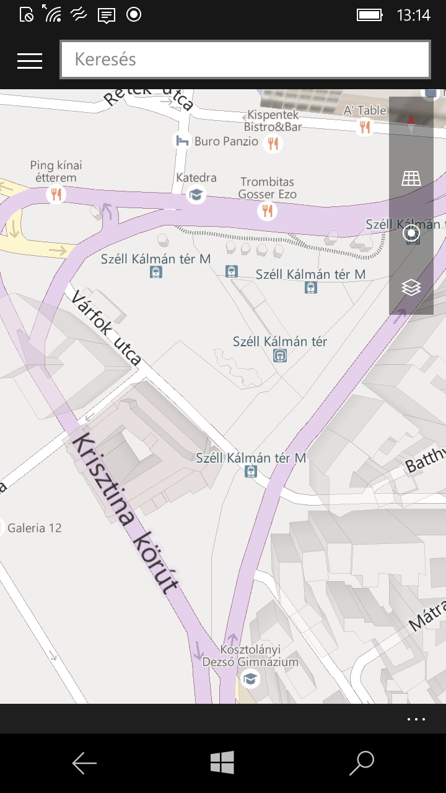Tap the Kispentek Bistro&Bar restaurant icon

click(273, 144)
